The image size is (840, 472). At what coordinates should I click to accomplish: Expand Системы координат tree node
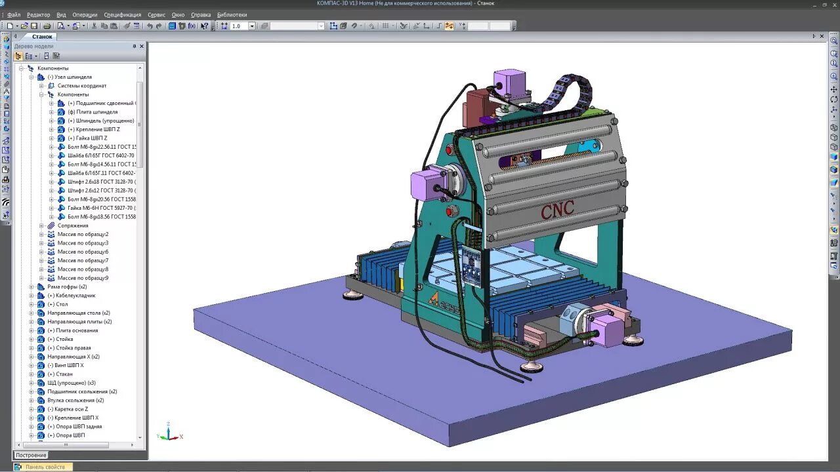tap(41, 86)
